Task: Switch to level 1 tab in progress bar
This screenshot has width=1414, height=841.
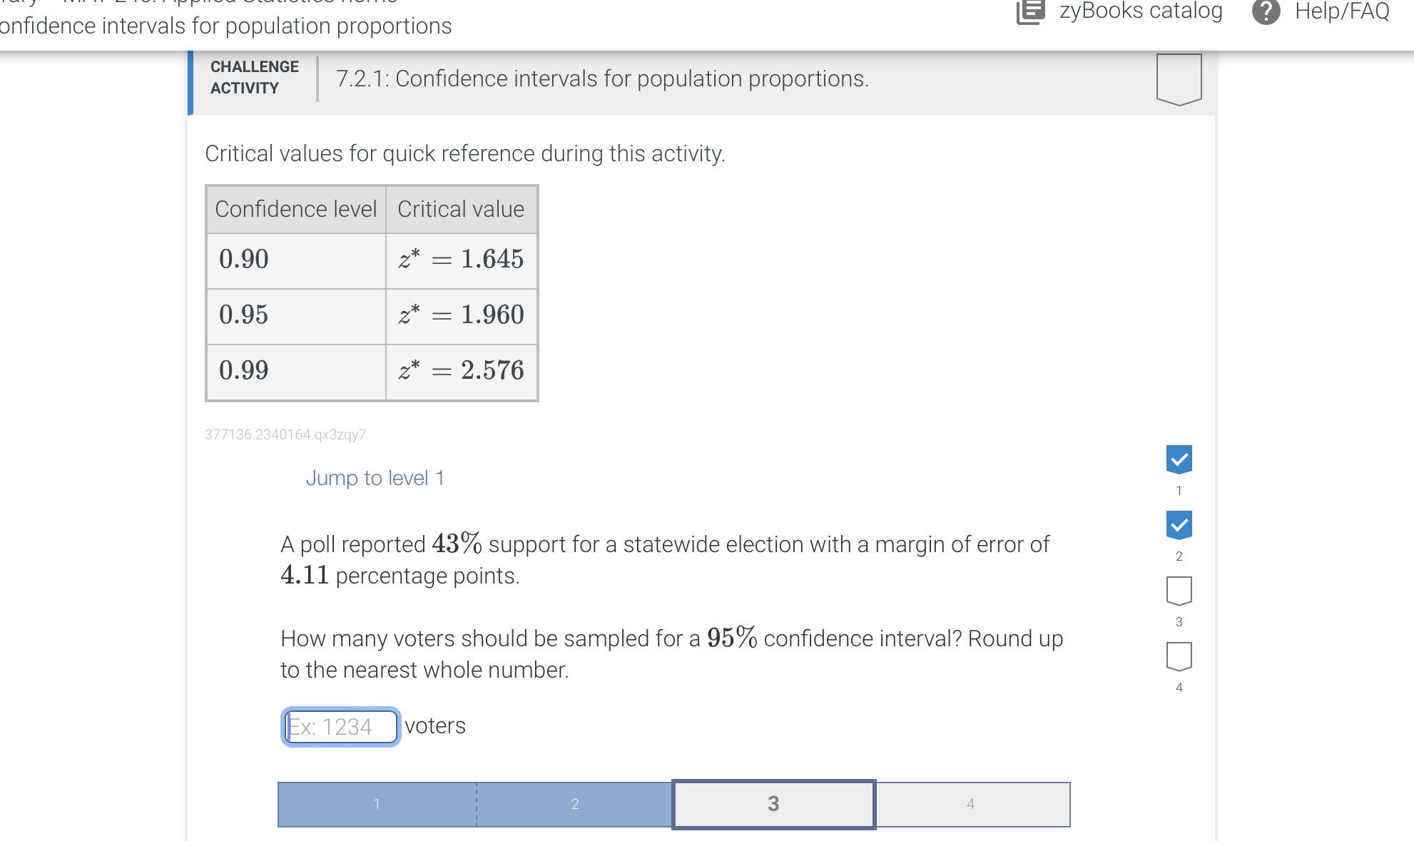Action: tap(376, 804)
